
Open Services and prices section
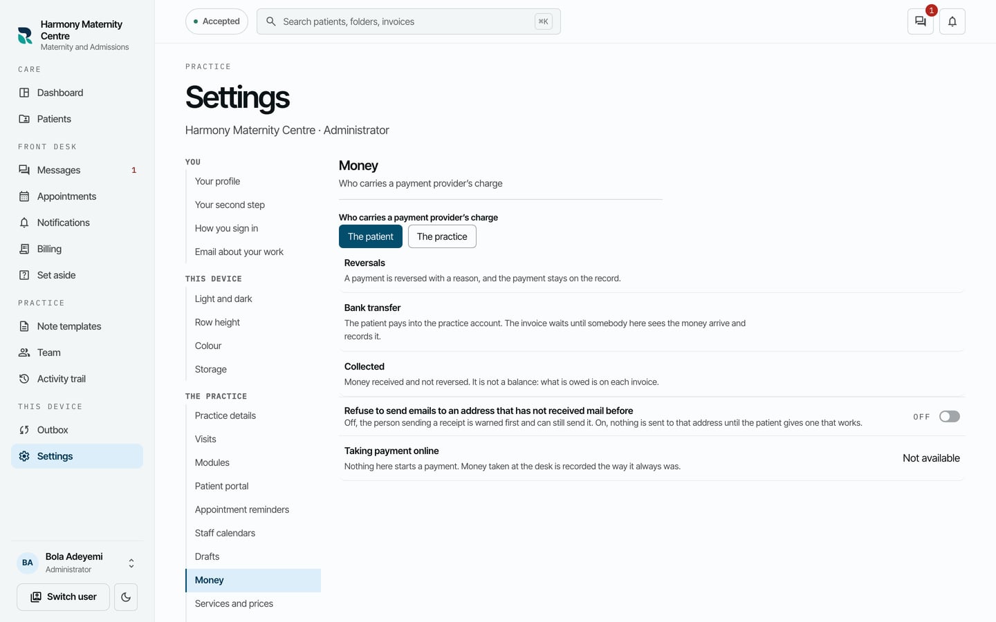point(253,603)
